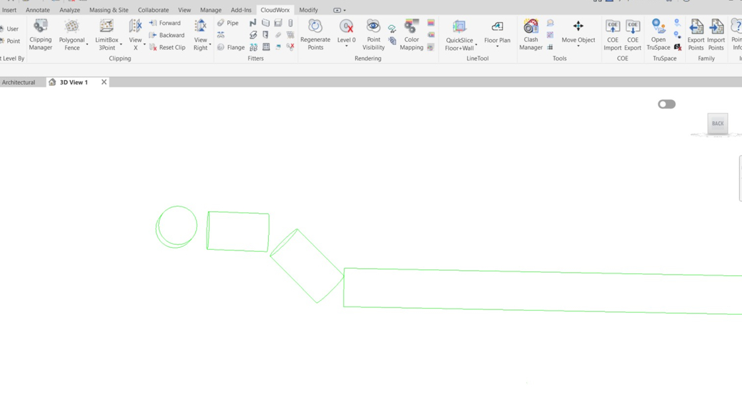
Task: Click the BACK face of the ViewCube
Action: click(717, 123)
